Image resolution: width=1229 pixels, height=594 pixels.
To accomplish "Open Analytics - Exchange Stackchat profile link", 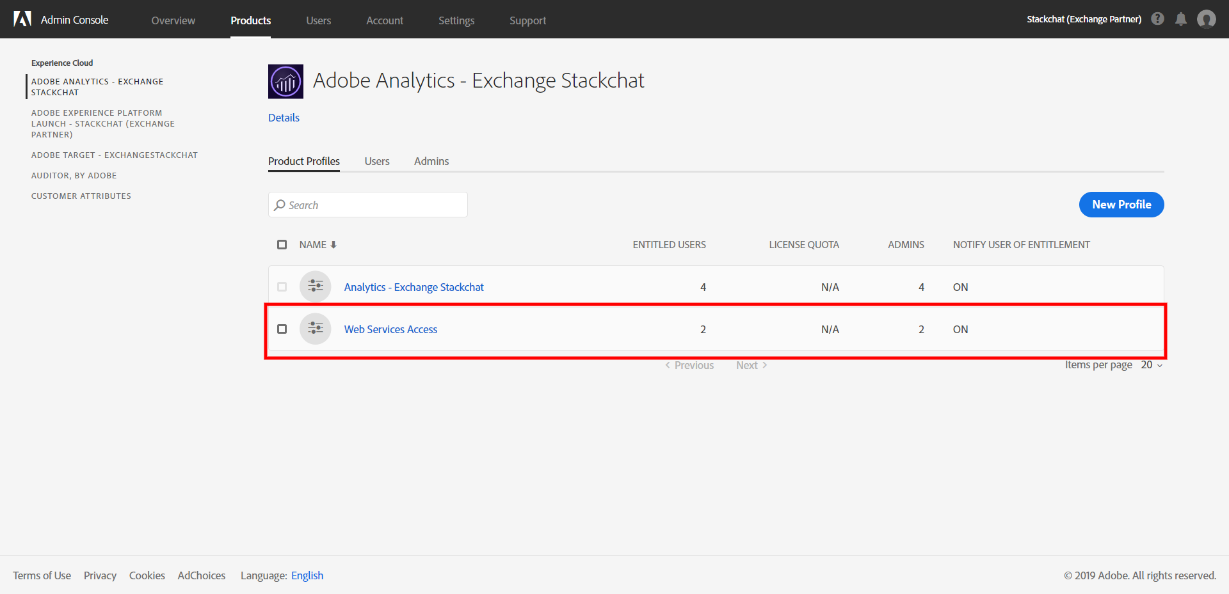I will click(x=414, y=287).
